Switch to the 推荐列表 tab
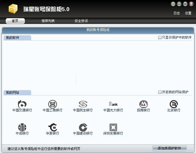 (48, 21)
